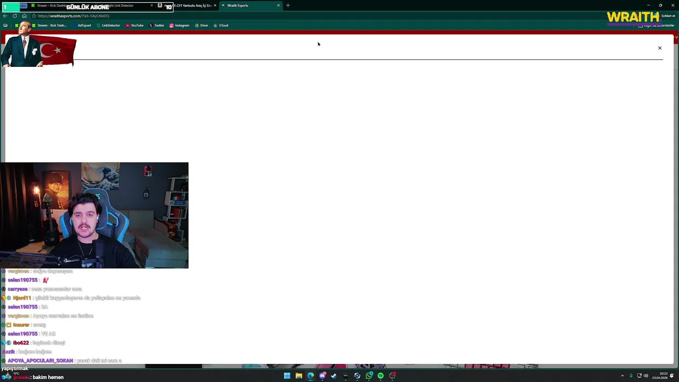Click the Sohbet et button

668,16
